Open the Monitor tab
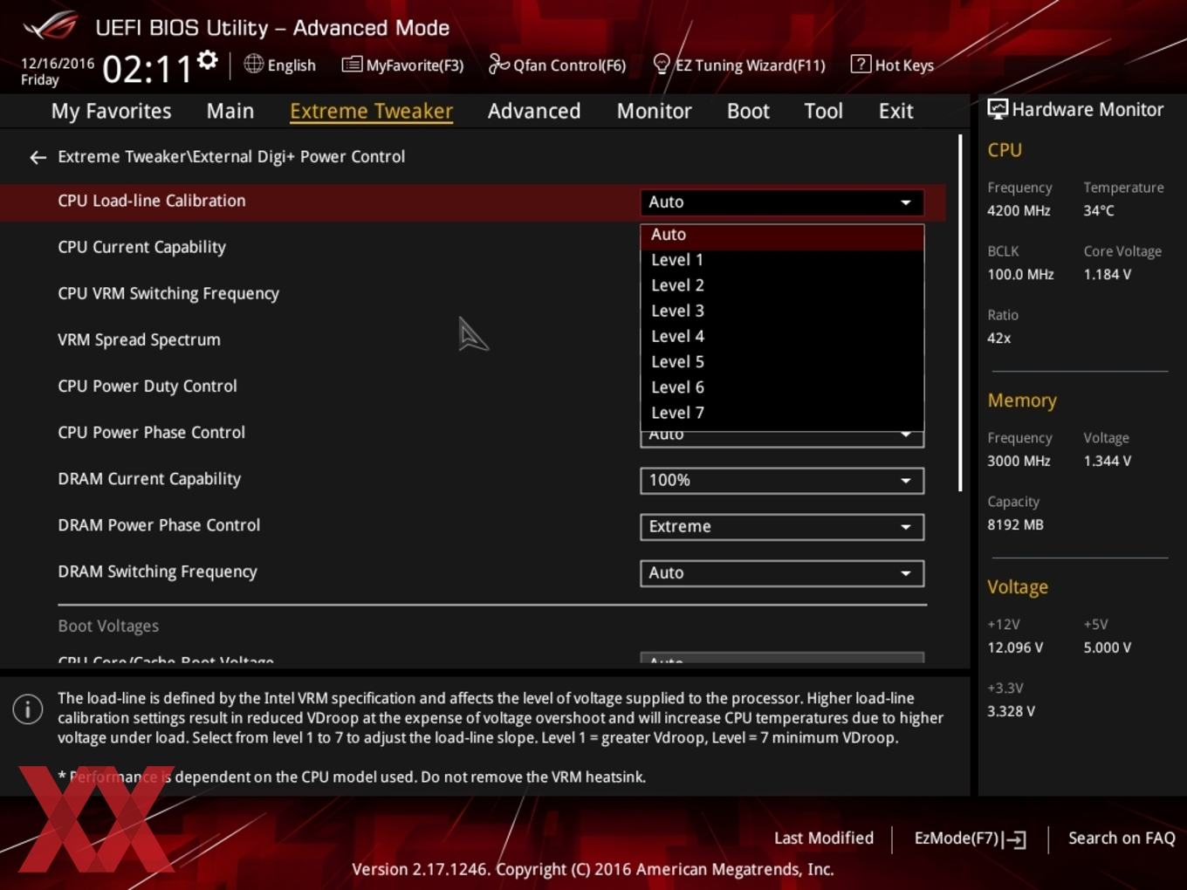The image size is (1187, 890). (655, 111)
